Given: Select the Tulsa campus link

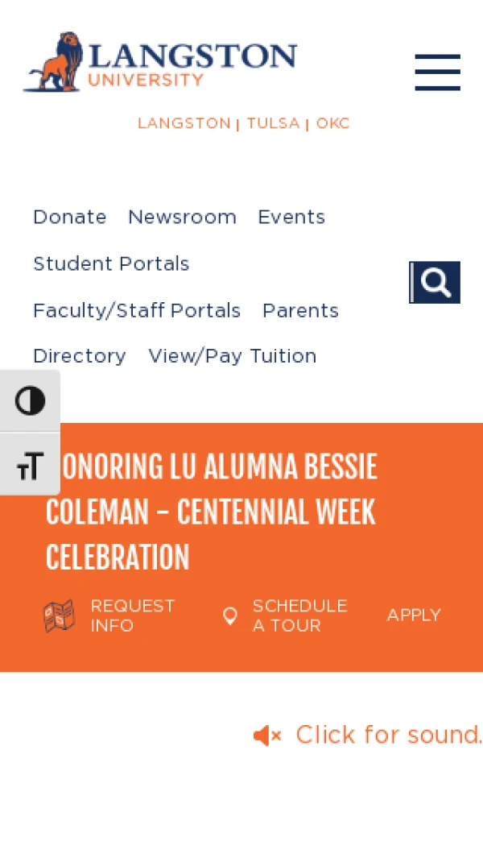Looking at the screenshot, I should (x=273, y=123).
